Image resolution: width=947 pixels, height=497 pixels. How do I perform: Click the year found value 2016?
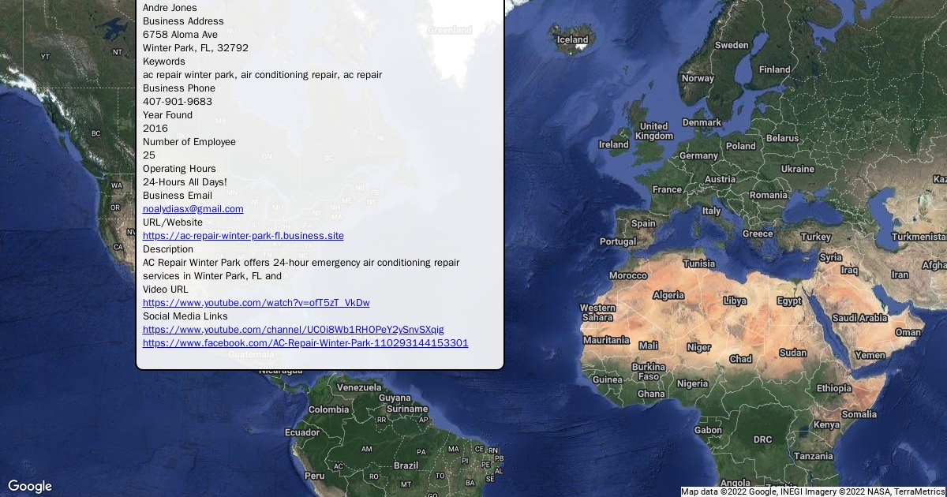click(155, 129)
